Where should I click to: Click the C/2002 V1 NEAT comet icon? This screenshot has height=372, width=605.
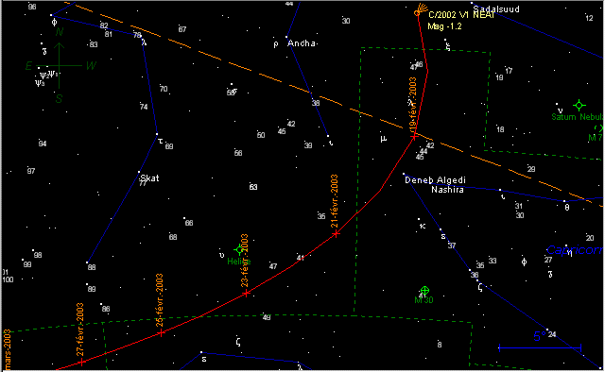tap(420, 10)
